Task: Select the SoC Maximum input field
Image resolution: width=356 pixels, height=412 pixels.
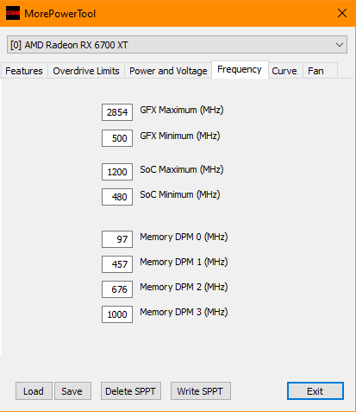Action: pyautogui.click(x=117, y=172)
